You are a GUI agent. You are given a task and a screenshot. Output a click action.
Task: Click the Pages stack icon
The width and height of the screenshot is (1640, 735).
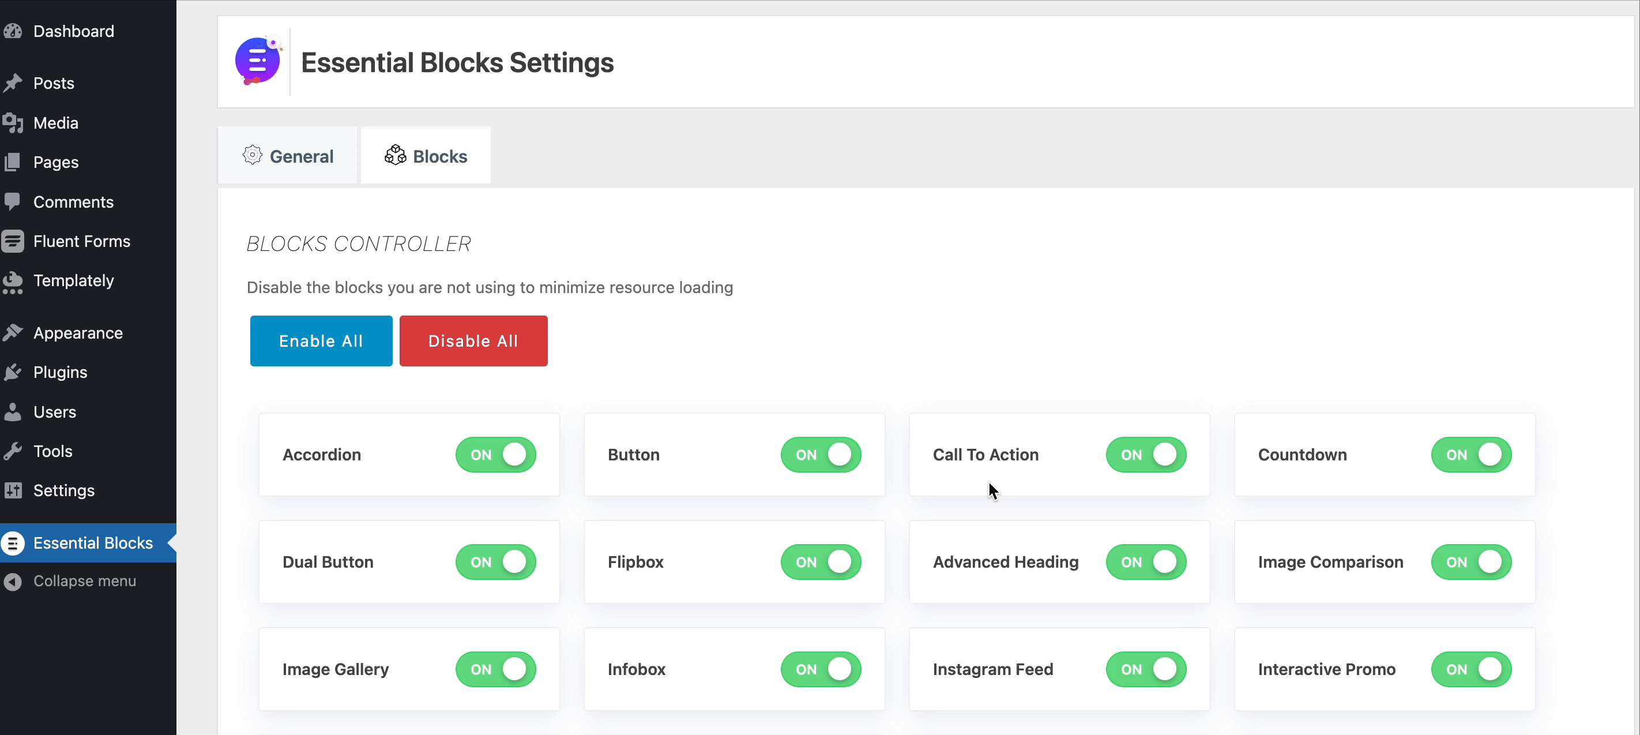point(12,162)
